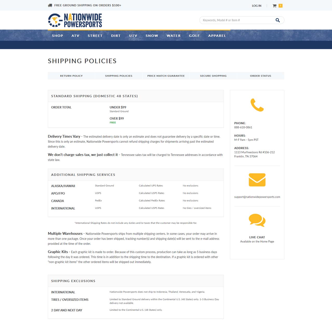
Task: Click the SHIPPING POLICIES page heading
Action: tap(82, 61)
